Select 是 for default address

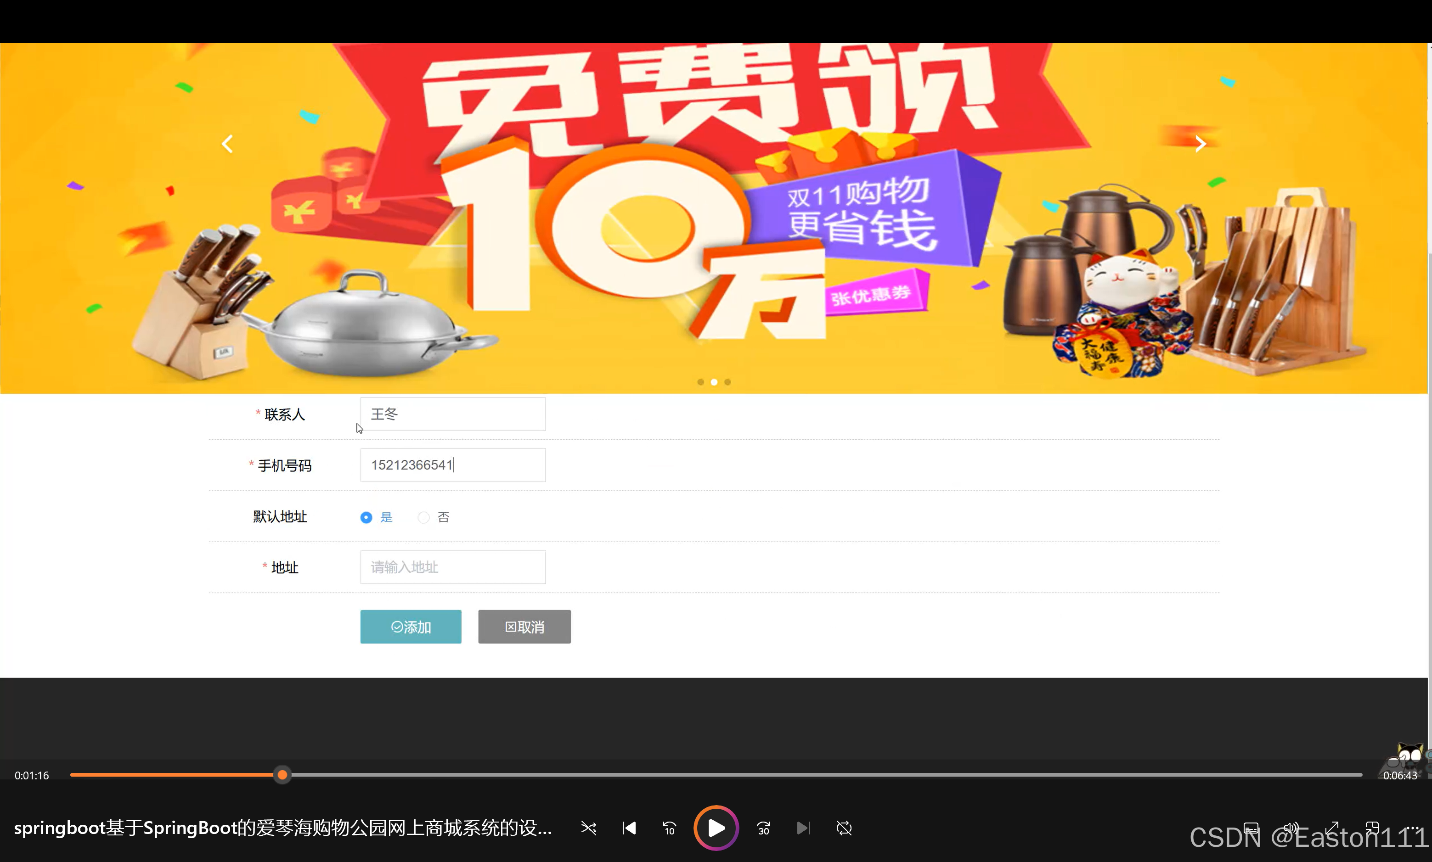(x=366, y=517)
